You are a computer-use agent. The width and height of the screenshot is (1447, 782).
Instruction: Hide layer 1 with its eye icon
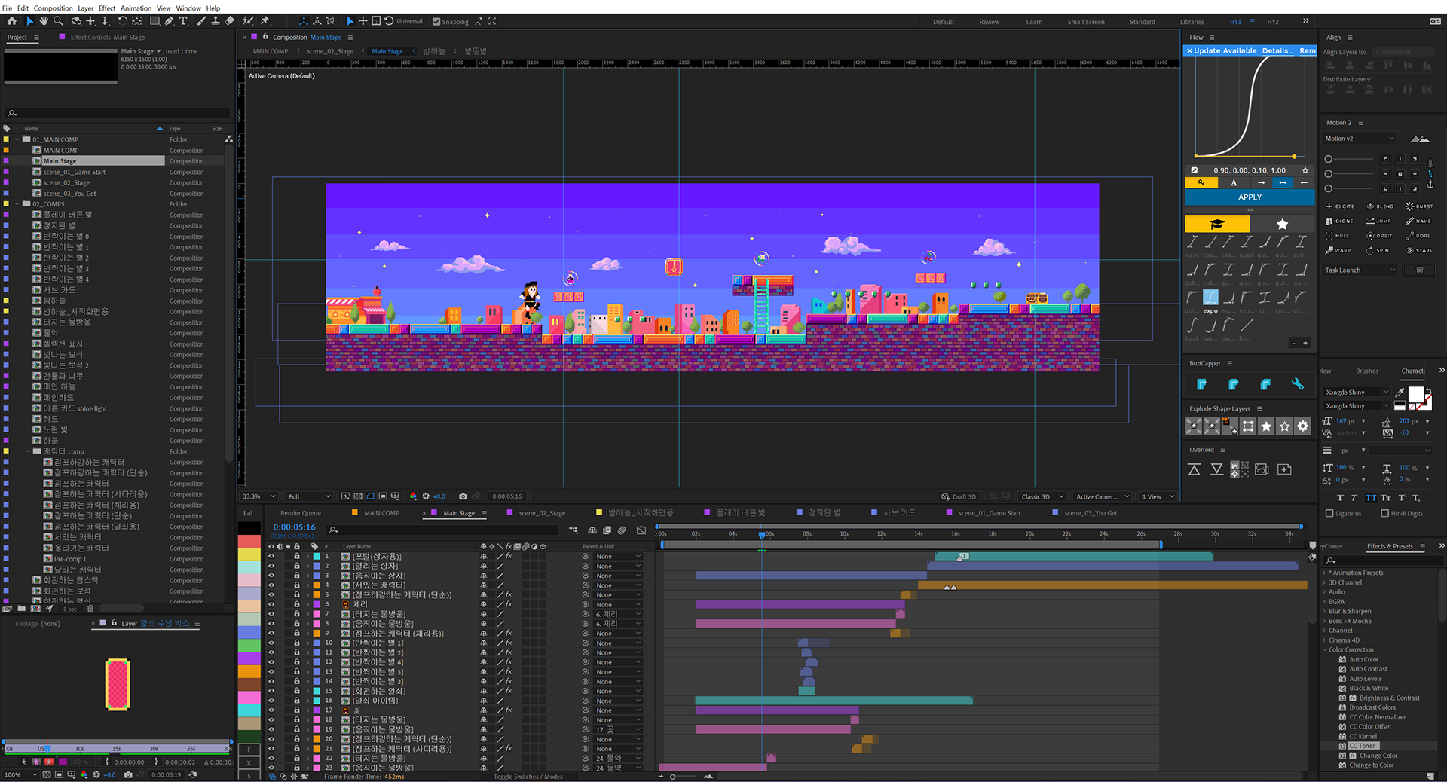[x=271, y=556]
